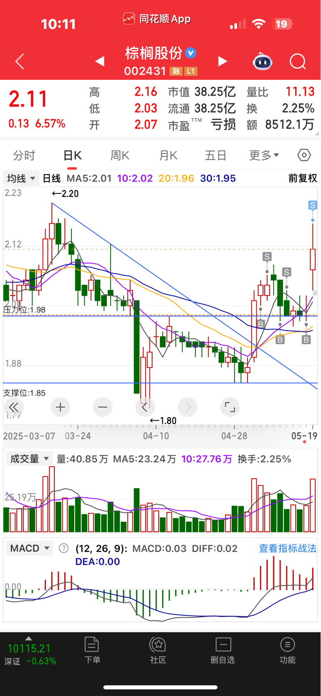Tap the DEA:0.00 indicator value
Image resolution: width=321 pixels, height=696 pixels.
click(x=97, y=561)
